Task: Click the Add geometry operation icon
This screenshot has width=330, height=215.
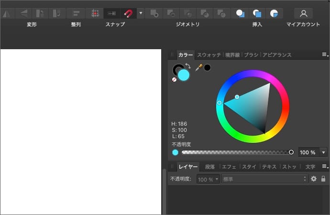Action: coord(154,13)
